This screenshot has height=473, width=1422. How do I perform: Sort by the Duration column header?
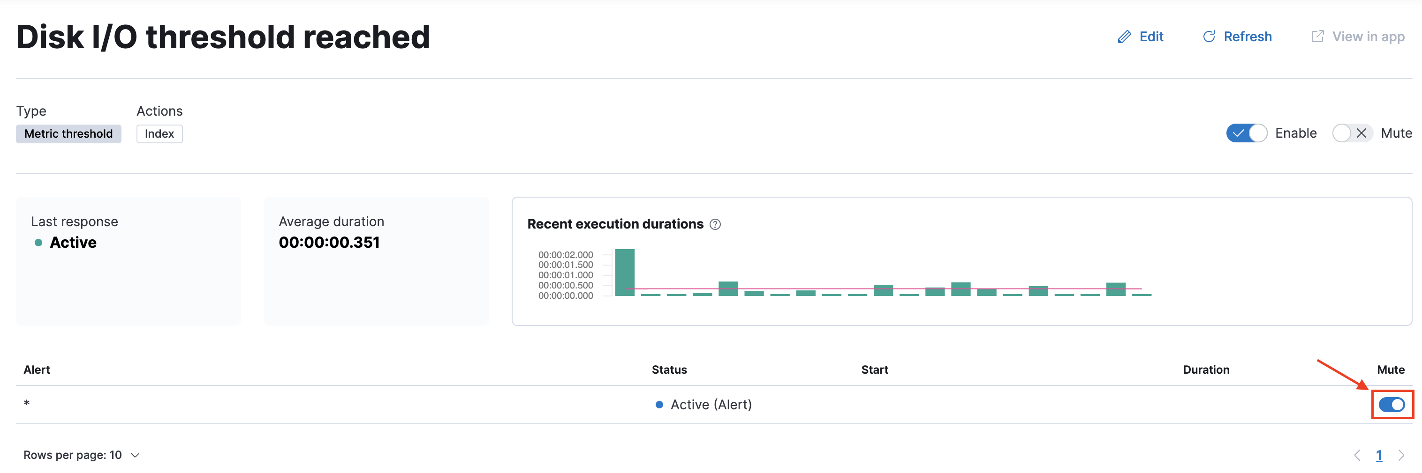(x=1206, y=370)
